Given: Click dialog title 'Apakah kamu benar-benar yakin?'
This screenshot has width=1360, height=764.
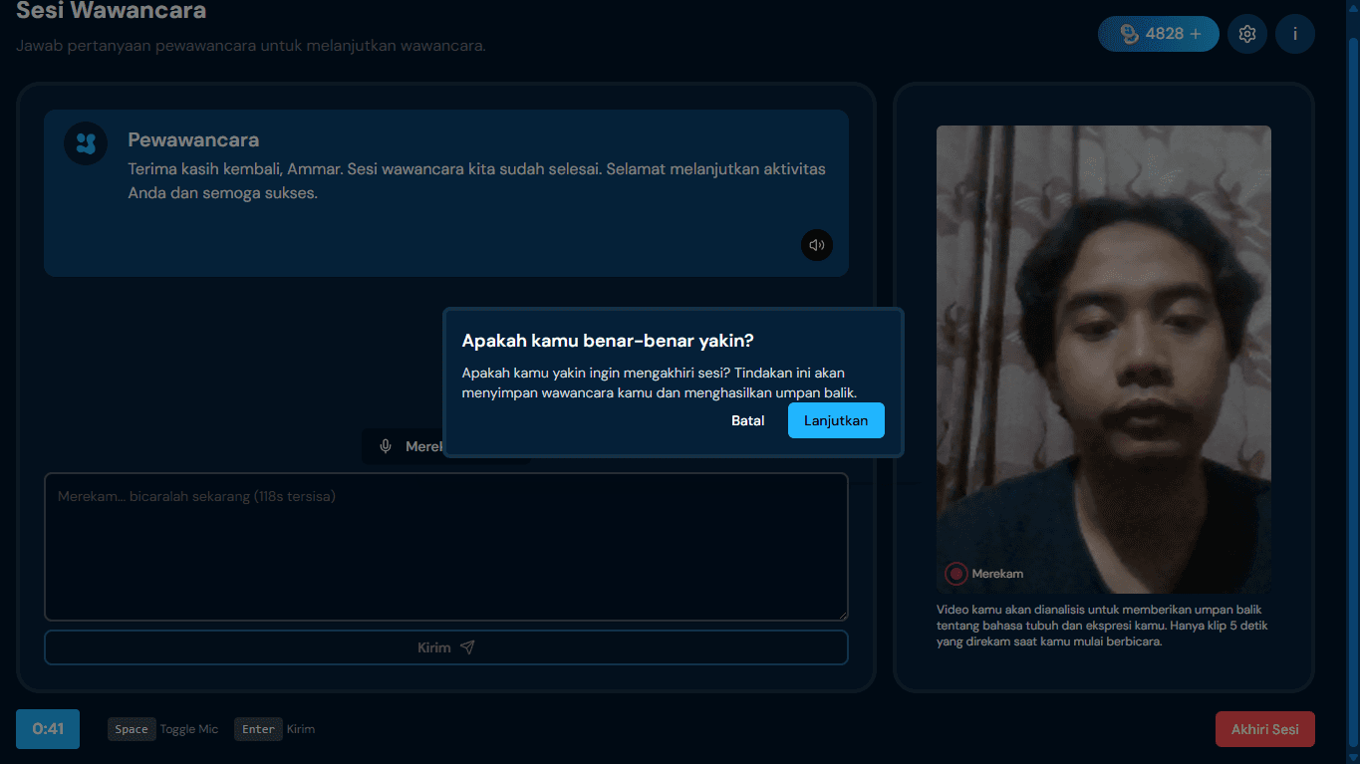Looking at the screenshot, I should click(x=608, y=341).
